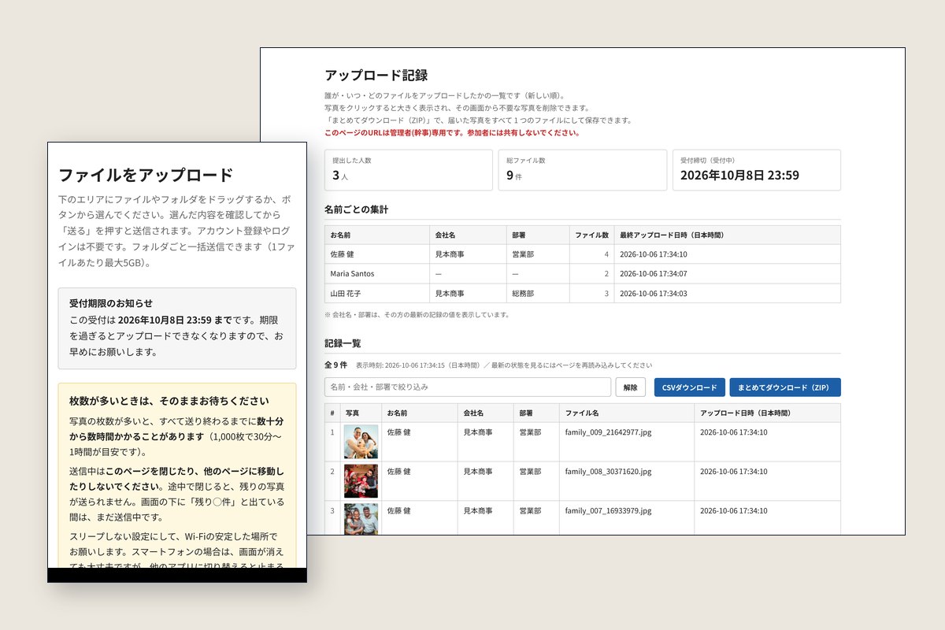945x630 pixels.
Task: Click the アップロード日時（日本時間） column header
Action: tap(767, 413)
